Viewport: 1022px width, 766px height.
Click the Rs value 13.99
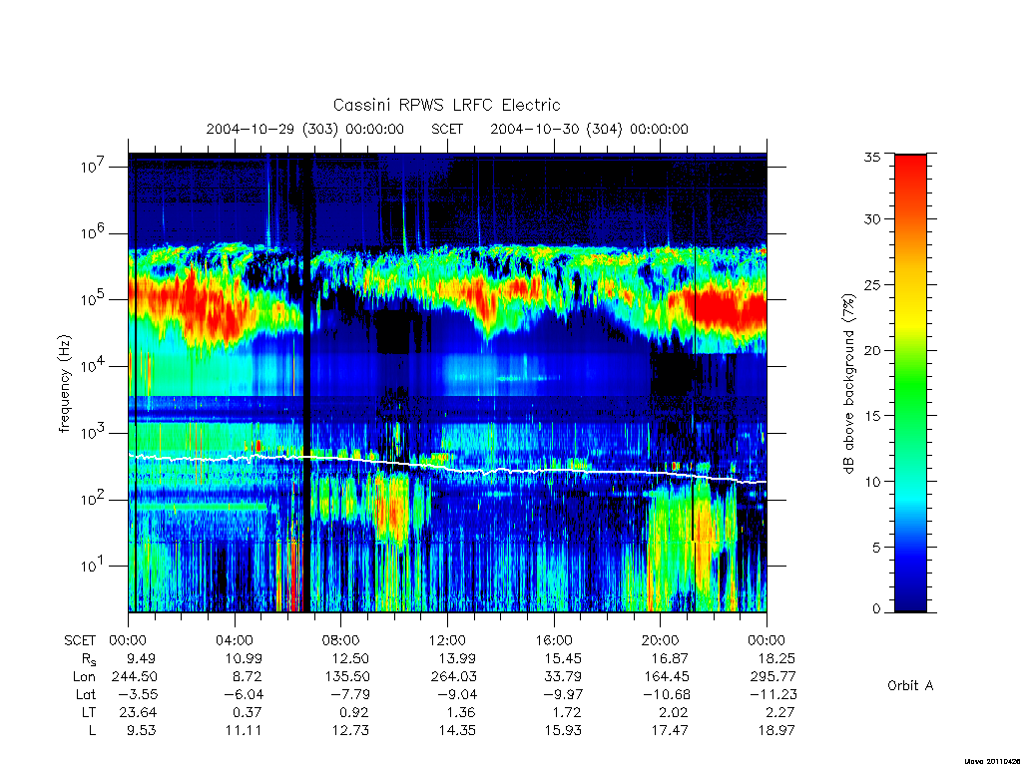pos(457,658)
